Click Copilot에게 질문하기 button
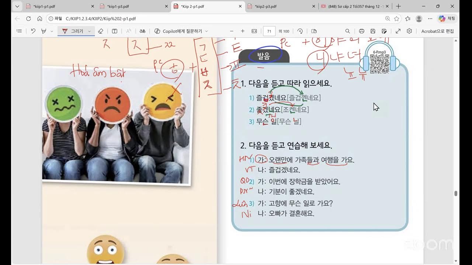This screenshot has height=265, width=472. click(178, 31)
